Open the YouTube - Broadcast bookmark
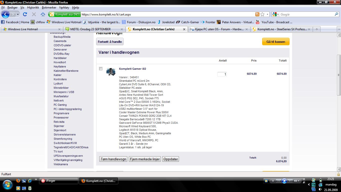 [x=274, y=22]
